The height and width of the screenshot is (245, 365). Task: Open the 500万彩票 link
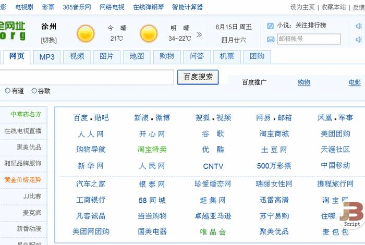tap(274, 166)
